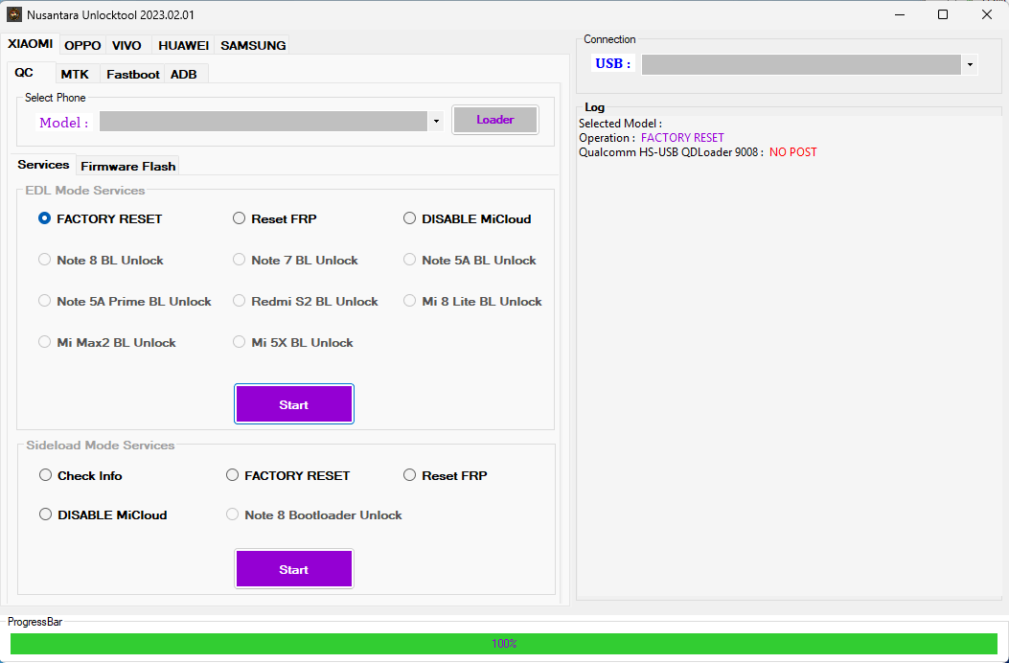The height and width of the screenshot is (663, 1009).
Task: Enable Check Info in Sideload services
Action: point(45,474)
